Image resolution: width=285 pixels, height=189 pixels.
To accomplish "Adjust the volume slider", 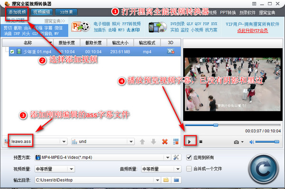I will (x=267, y=142).
